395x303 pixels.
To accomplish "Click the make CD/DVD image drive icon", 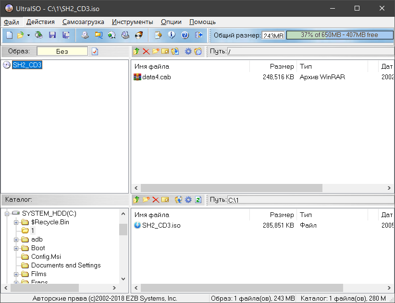I will (85, 35).
